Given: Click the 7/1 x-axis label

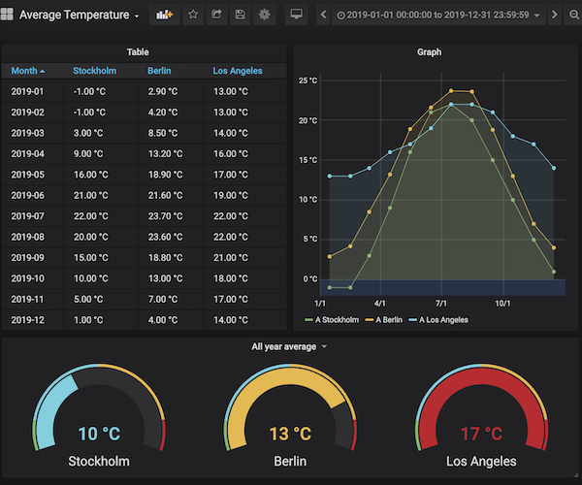Looking at the screenshot, I should [441, 304].
